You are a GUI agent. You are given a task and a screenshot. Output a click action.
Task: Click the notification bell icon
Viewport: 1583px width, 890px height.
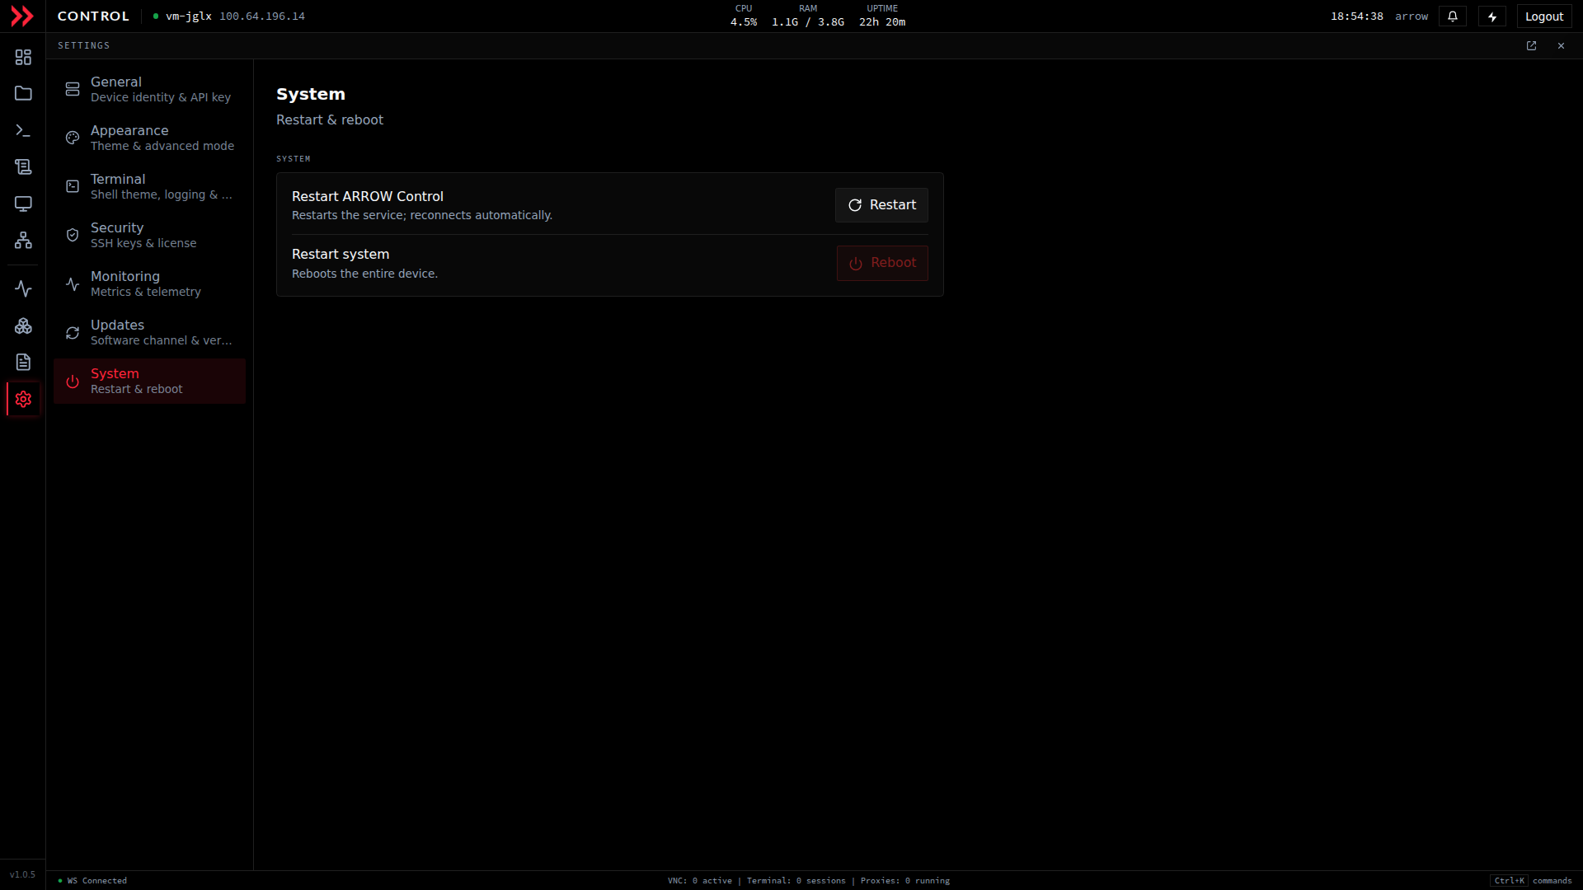point(1453,16)
